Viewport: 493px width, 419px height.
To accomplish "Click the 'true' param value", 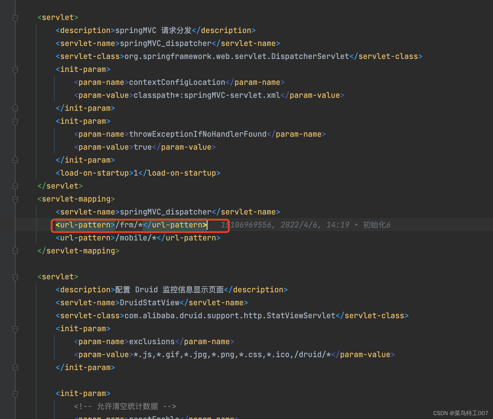I will pyautogui.click(x=143, y=147).
